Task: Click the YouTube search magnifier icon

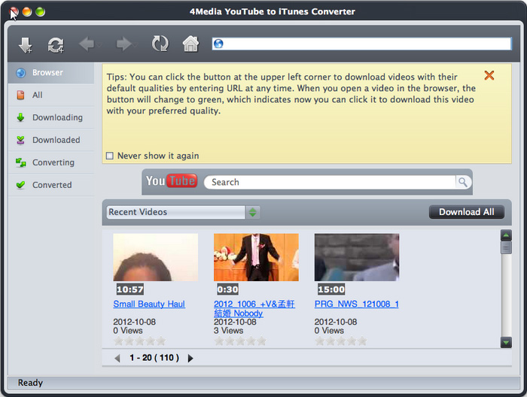Action: (x=462, y=182)
